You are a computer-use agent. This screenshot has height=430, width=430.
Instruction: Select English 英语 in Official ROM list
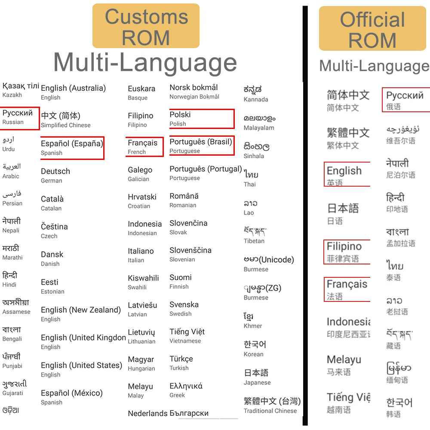[x=344, y=176]
